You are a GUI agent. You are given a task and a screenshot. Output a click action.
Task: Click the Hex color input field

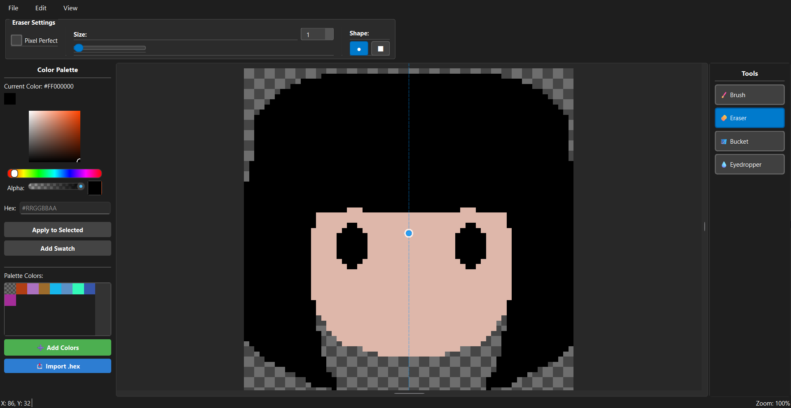coord(65,208)
